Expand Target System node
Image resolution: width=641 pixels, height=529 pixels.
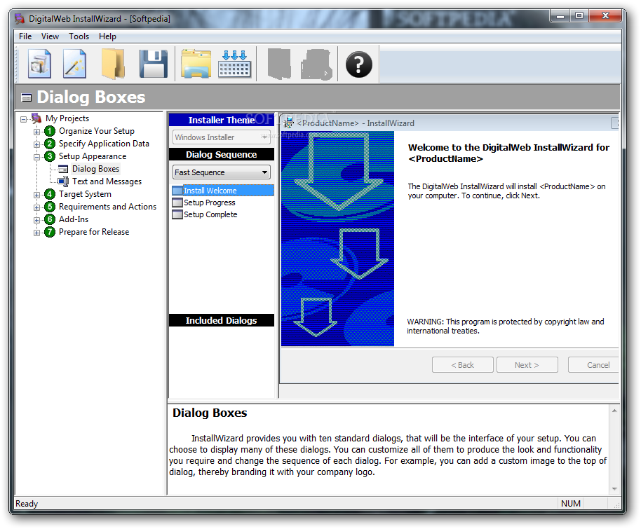pos(36,195)
